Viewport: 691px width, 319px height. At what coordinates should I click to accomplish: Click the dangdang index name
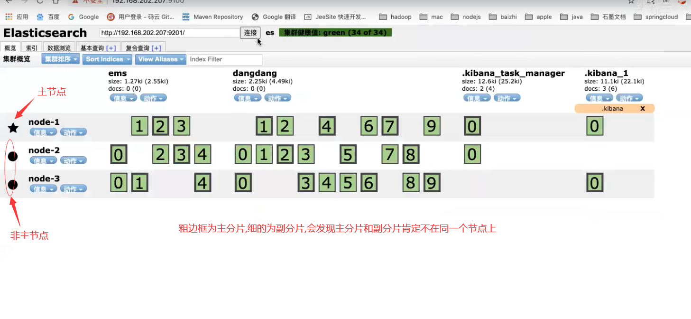(x=254, y=73)
